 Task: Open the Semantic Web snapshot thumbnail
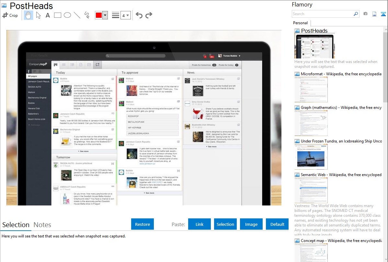pyautogui.click(x=311, y=190)
